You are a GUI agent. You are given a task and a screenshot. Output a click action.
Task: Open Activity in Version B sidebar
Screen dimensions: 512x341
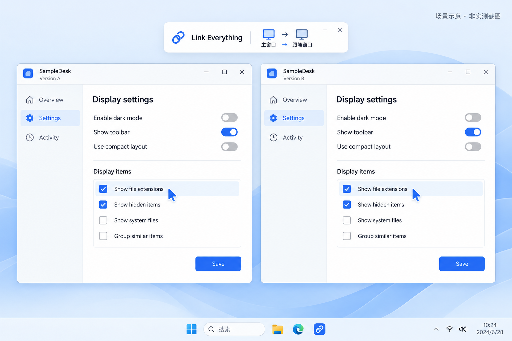[294, 138]
